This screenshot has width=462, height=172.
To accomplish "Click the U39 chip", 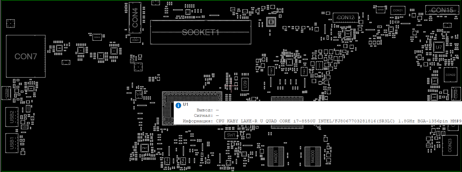I will (x=245, y=84).
